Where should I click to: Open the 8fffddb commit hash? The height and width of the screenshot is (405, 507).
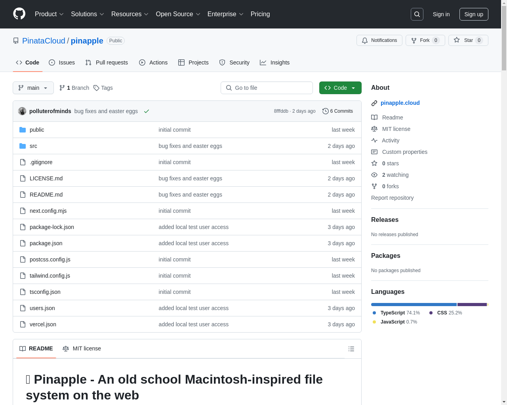point(281,111)
